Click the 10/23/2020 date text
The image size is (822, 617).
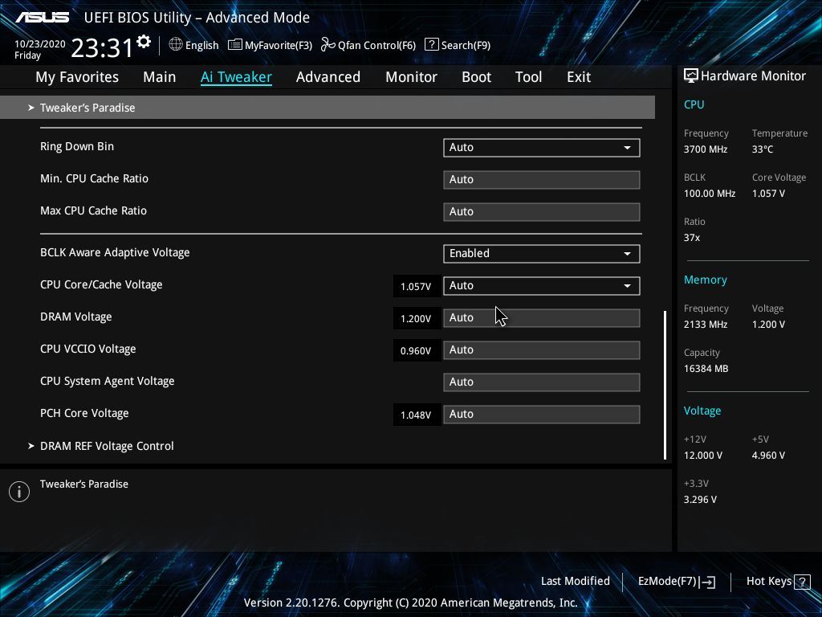click(40, 44)
